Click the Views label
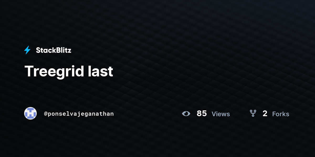 221,114
